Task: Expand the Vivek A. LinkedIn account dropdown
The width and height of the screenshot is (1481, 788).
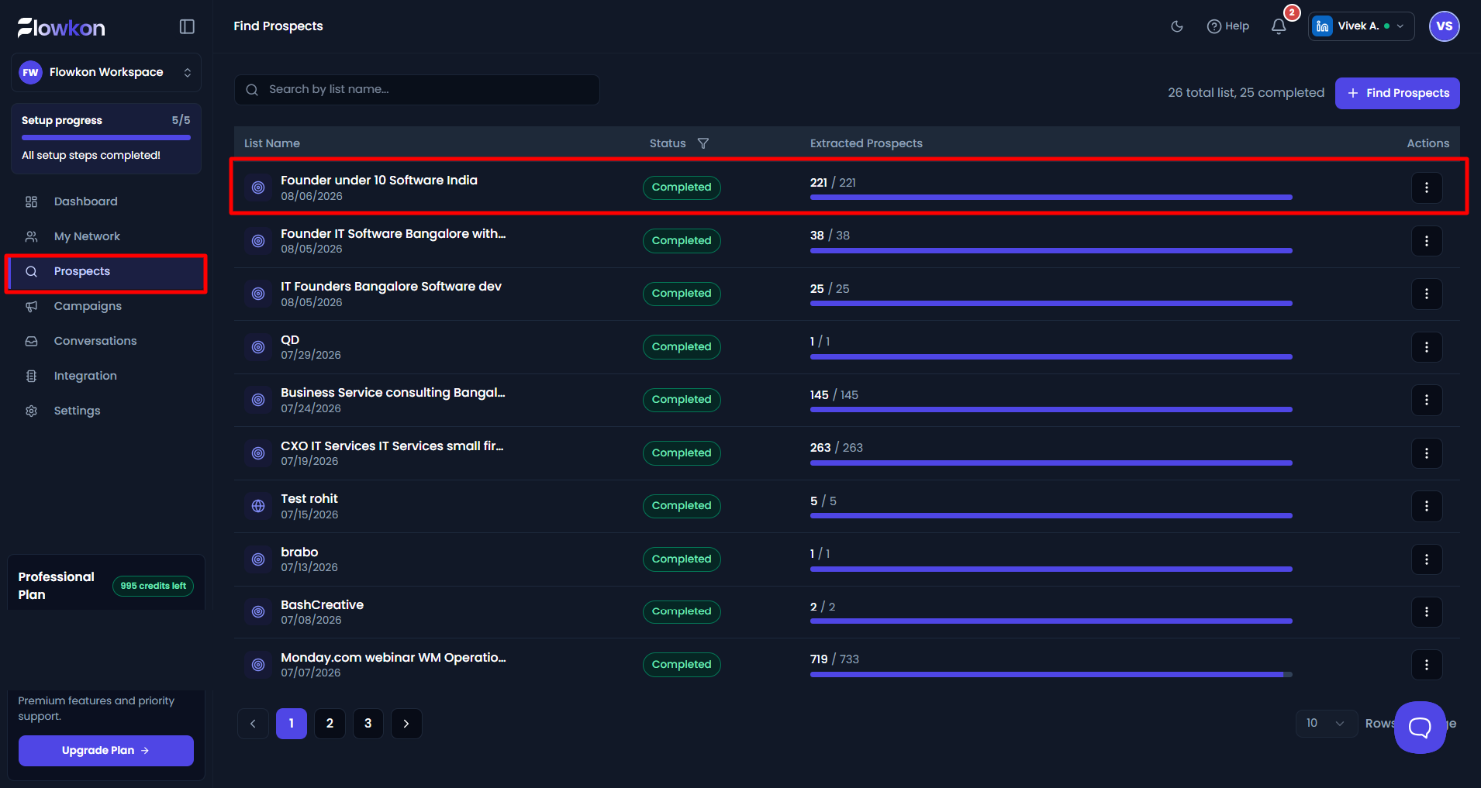Action: (x=1361, y=26)
